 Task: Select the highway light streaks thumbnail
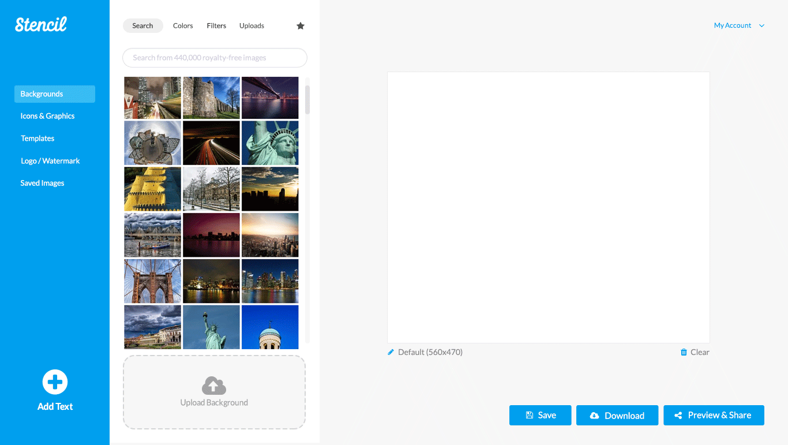(211, 143)
